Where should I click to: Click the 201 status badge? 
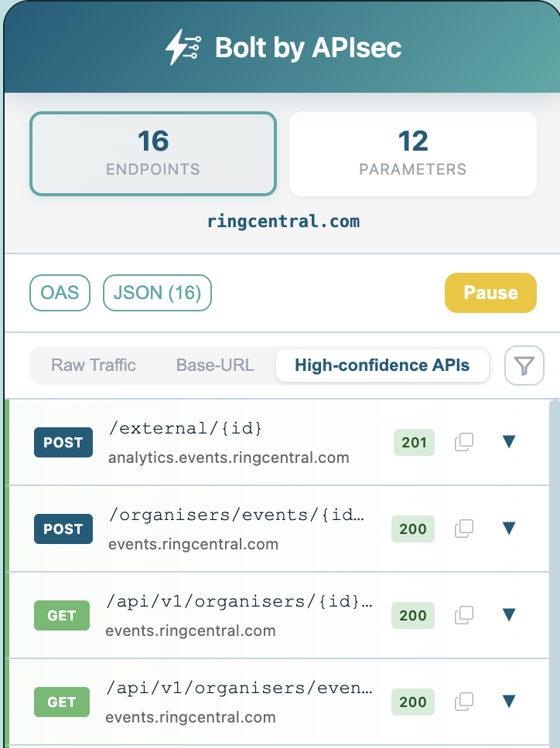pos(414,442)
